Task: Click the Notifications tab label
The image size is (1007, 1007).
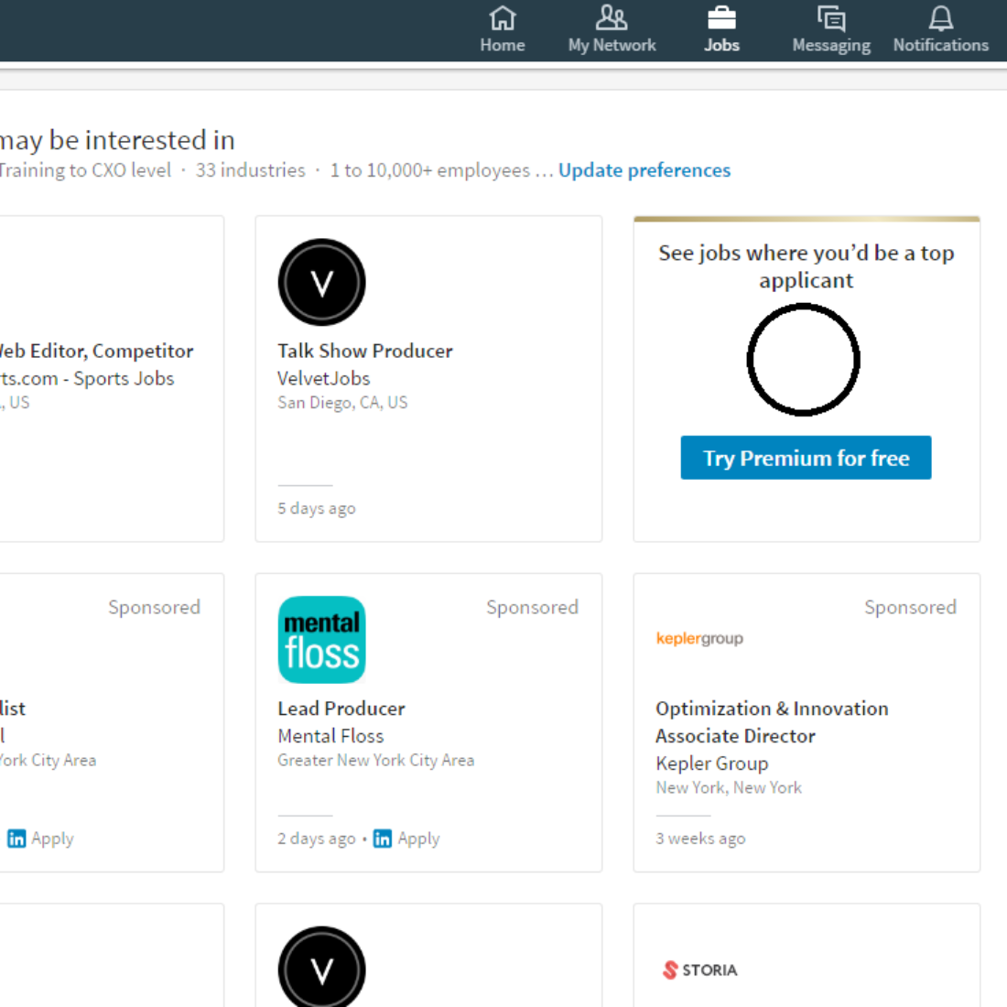Action: coord(941,45)
